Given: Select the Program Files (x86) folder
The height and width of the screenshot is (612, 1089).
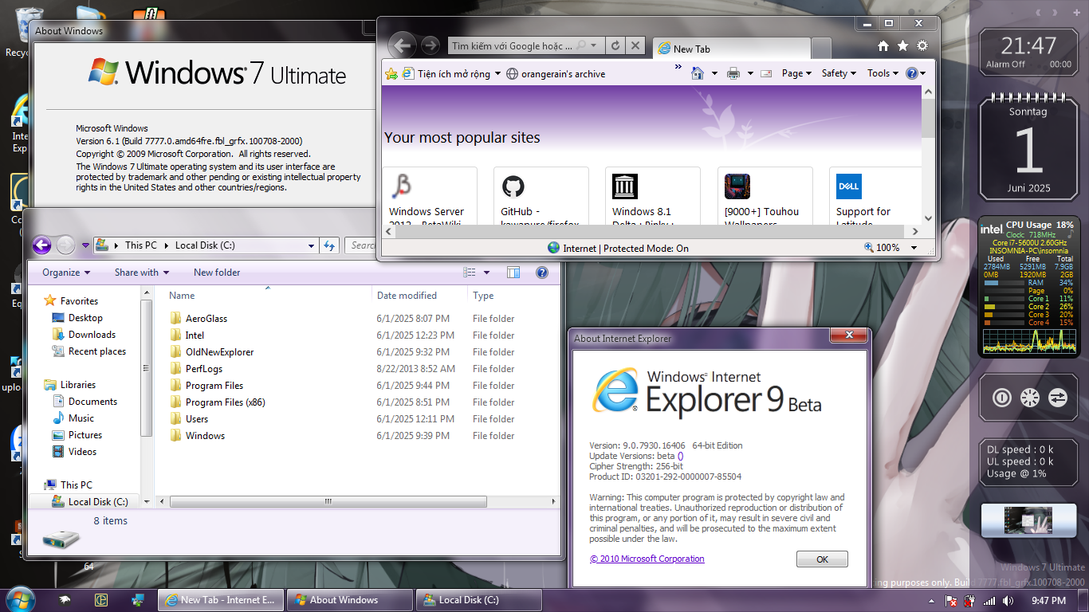Looking at the screenshot, I should [218, 402].
